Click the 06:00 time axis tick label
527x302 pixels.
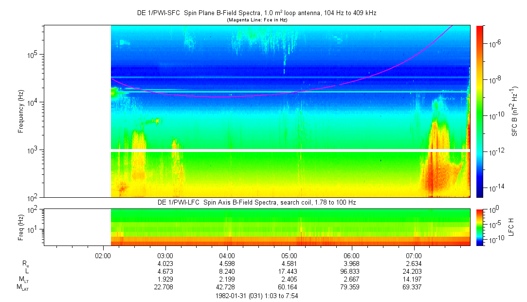[351, 255]
